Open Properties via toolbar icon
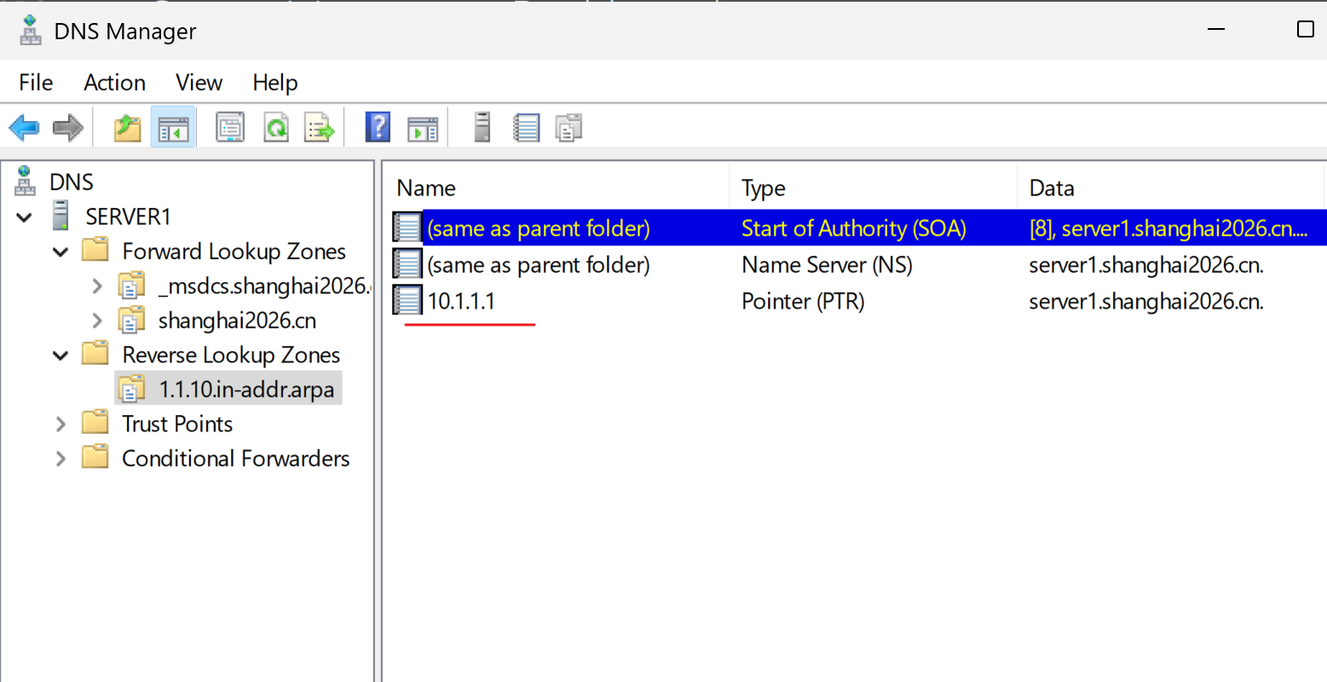Viewport: 1327px width, 682px height. pos(229,128)
